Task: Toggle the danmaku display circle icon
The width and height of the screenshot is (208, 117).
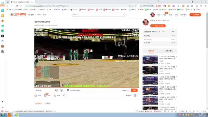Action: pos(57,90)
